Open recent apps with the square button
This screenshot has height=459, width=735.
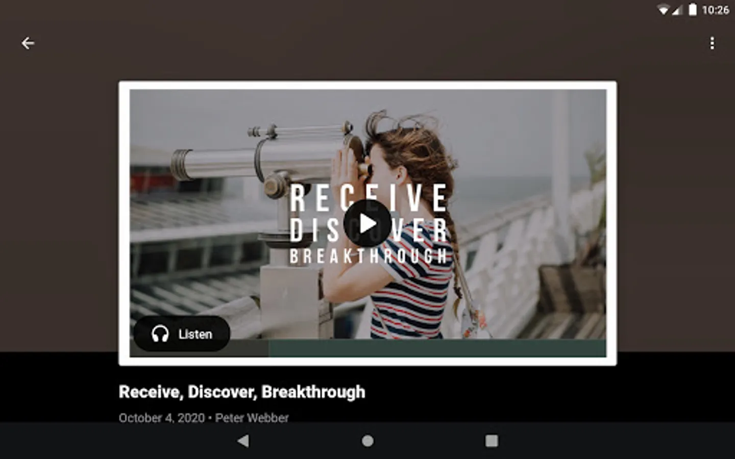click(492, 441)
